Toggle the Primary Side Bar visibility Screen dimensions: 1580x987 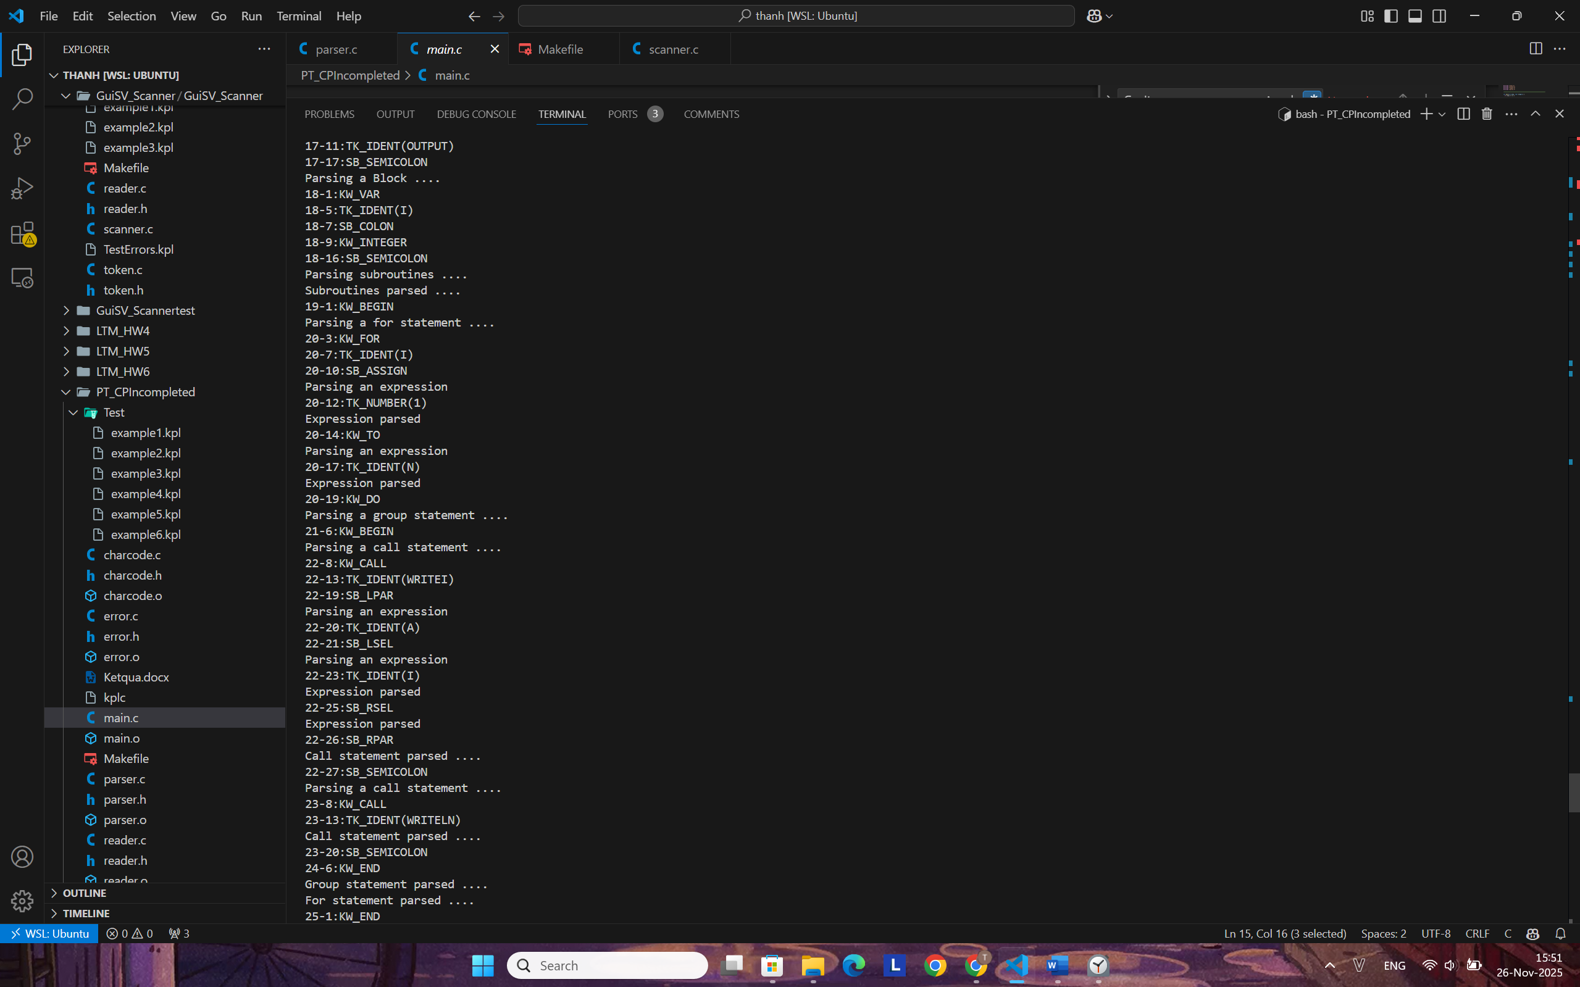pos(1390,15)
